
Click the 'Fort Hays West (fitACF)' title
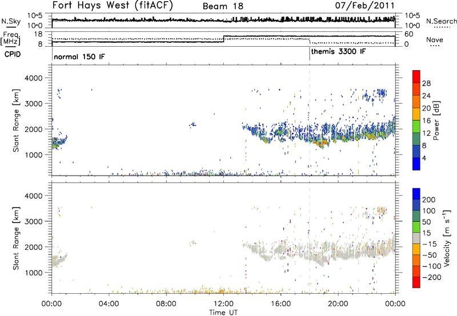(x=113, y=5)
